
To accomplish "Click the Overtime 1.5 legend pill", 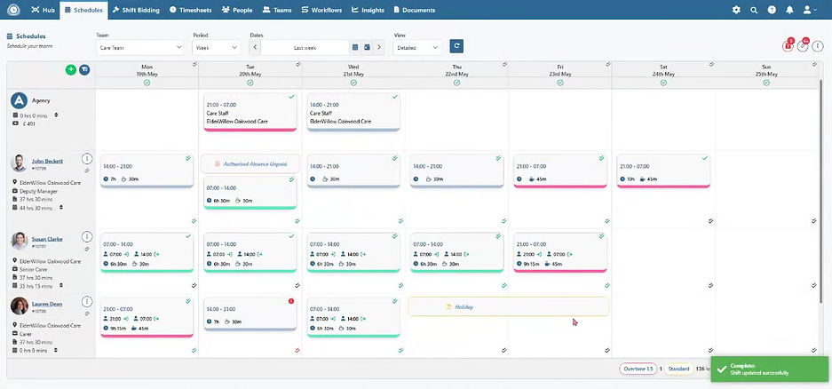I will point(638,369).
